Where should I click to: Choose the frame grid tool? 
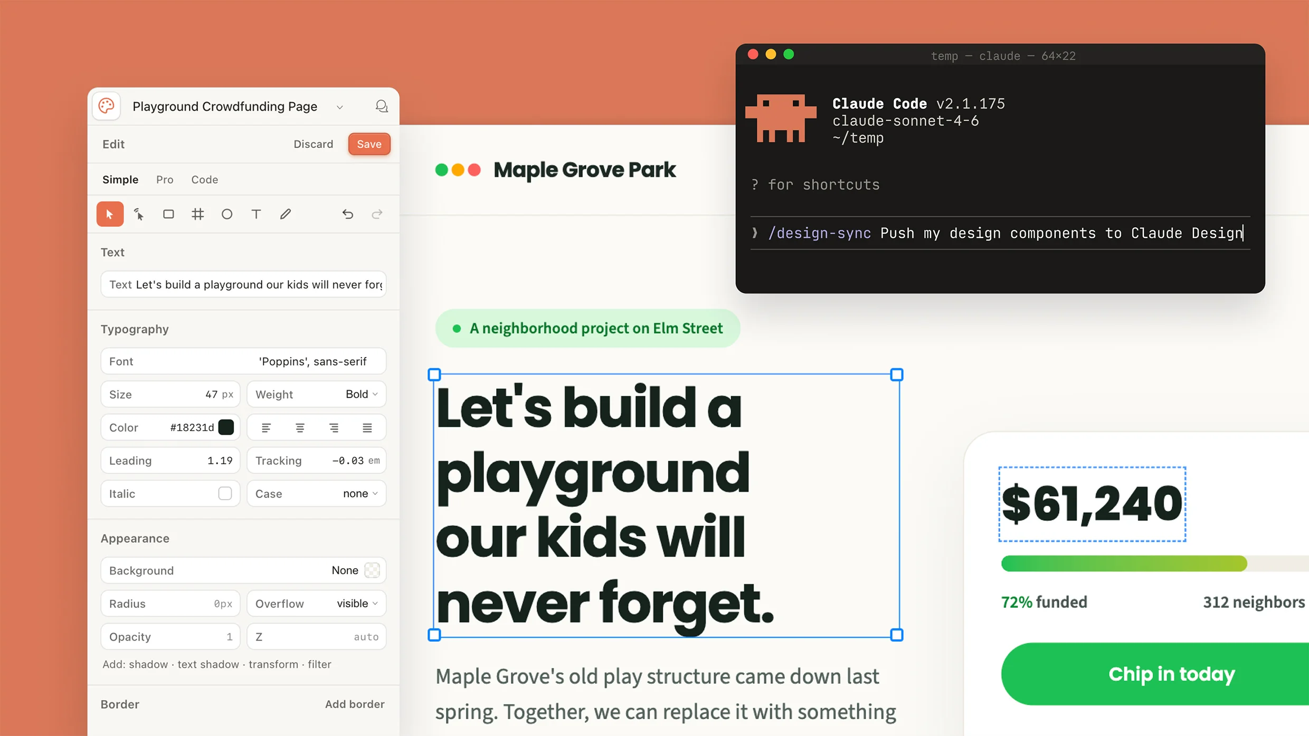[197, 214]
